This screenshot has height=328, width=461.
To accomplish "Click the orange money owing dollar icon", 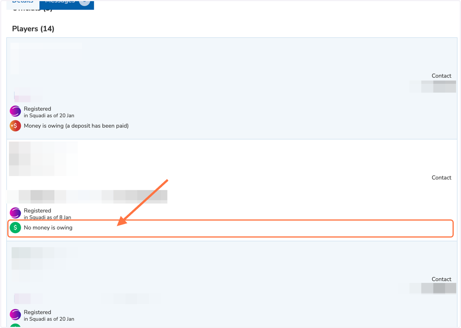I will click(x=15, y=126).
